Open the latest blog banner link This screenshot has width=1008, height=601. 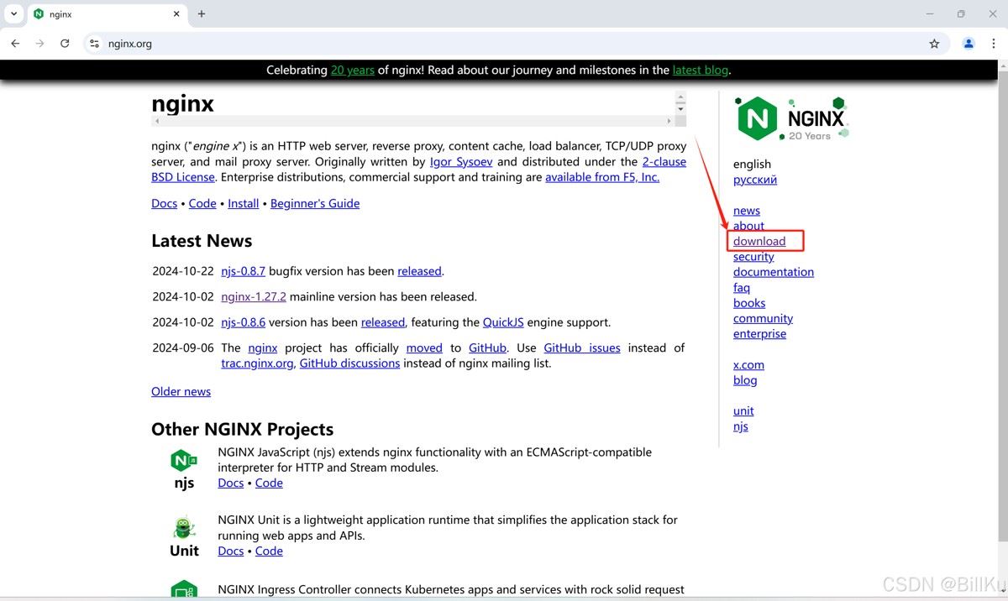point(700,71)
